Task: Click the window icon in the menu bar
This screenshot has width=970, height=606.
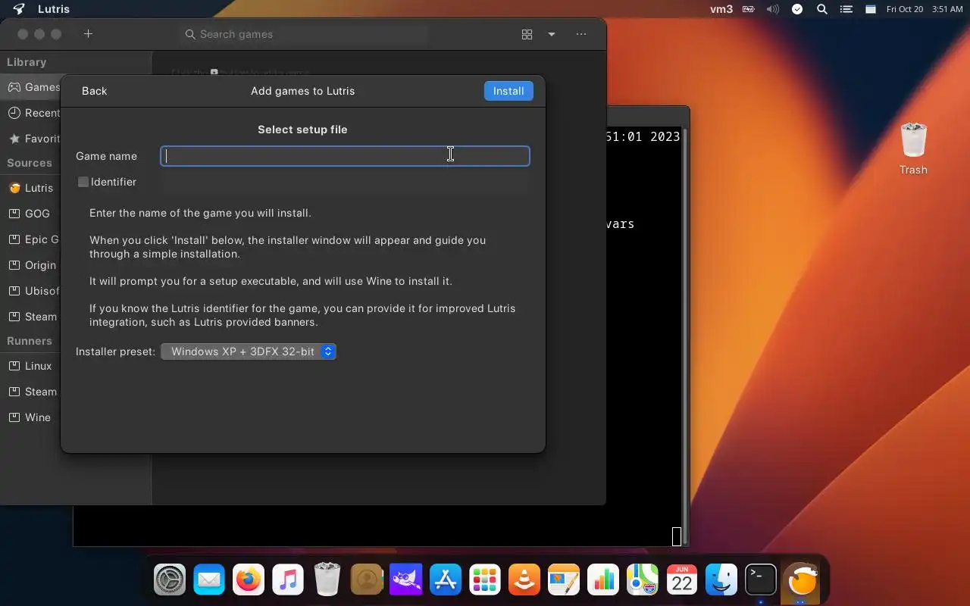Action: coord(871,9)
